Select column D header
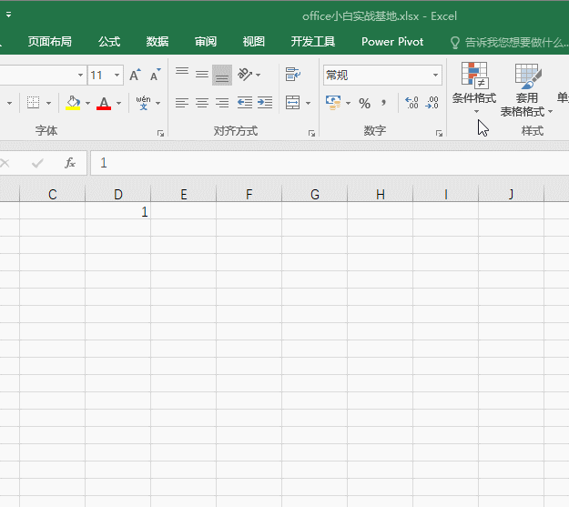The width and height of the screenshot is (569, 507). [118, 194]
